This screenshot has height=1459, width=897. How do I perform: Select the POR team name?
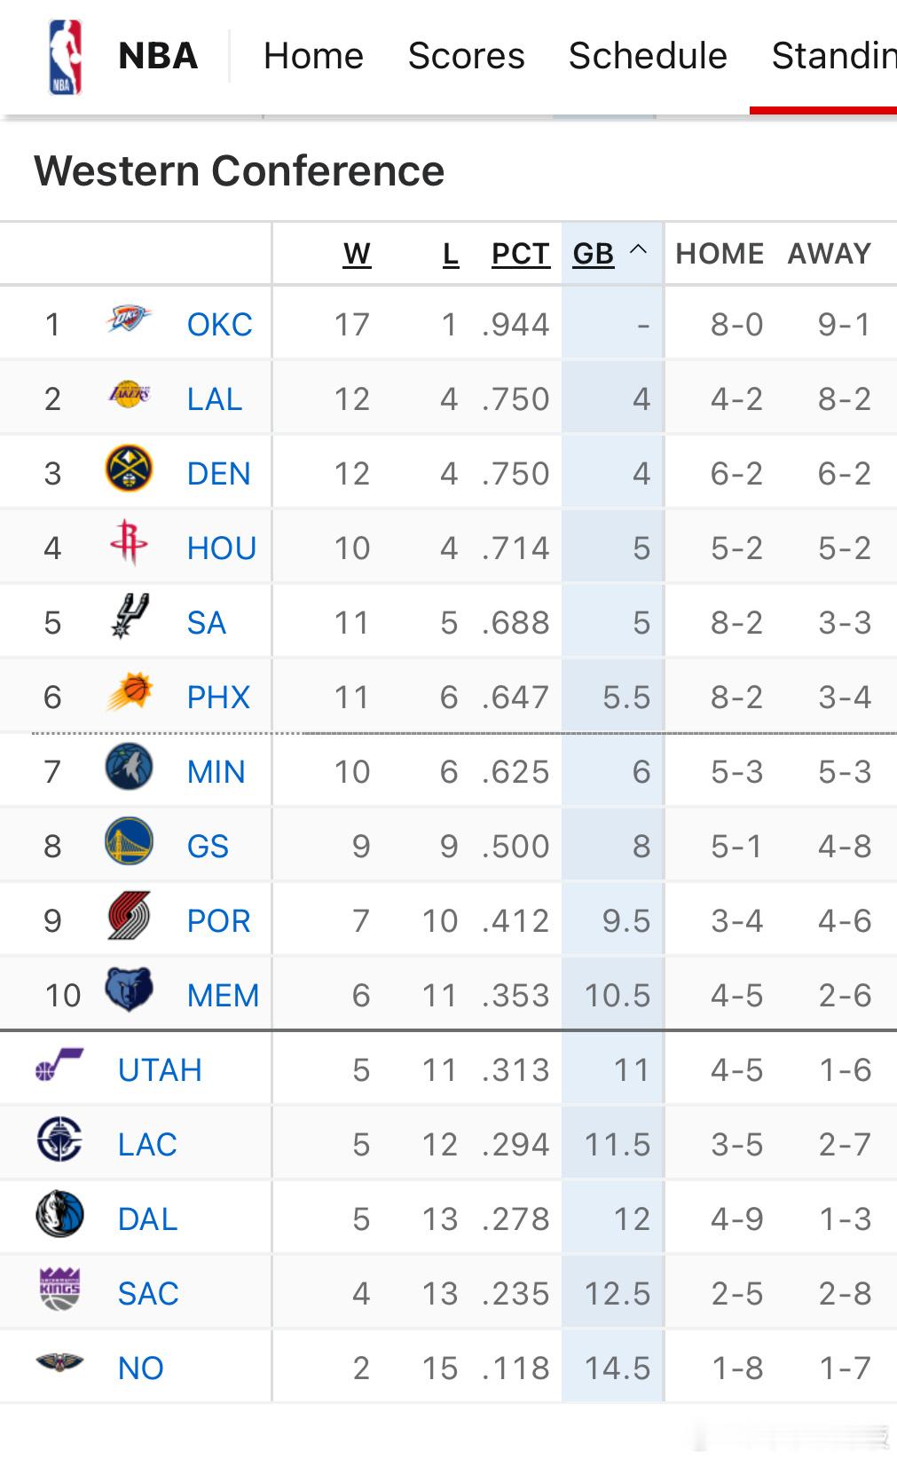tap(218, 921)
